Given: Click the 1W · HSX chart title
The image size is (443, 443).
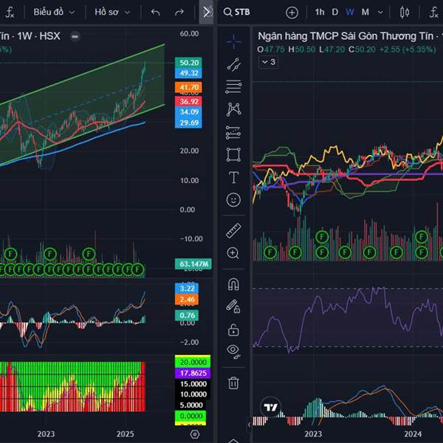Looking at the screenshot, I should point(38,36).
